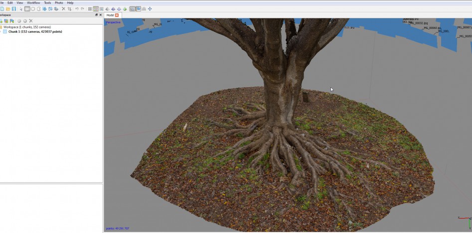This screenshot has height=233, width=472.
Task: Close the Workspace panel
Action: point(101,15)
